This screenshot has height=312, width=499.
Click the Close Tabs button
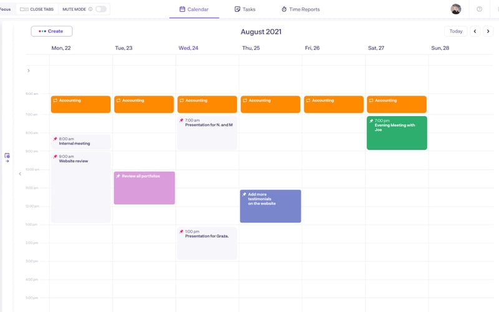[x=37, y=9]
